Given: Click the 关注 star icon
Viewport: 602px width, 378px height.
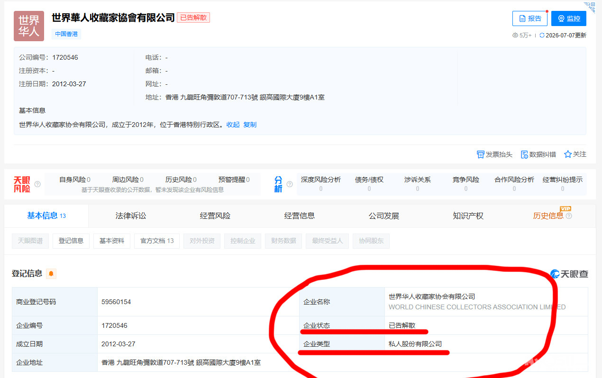Looking at the screenshot, I should point(567,154).
